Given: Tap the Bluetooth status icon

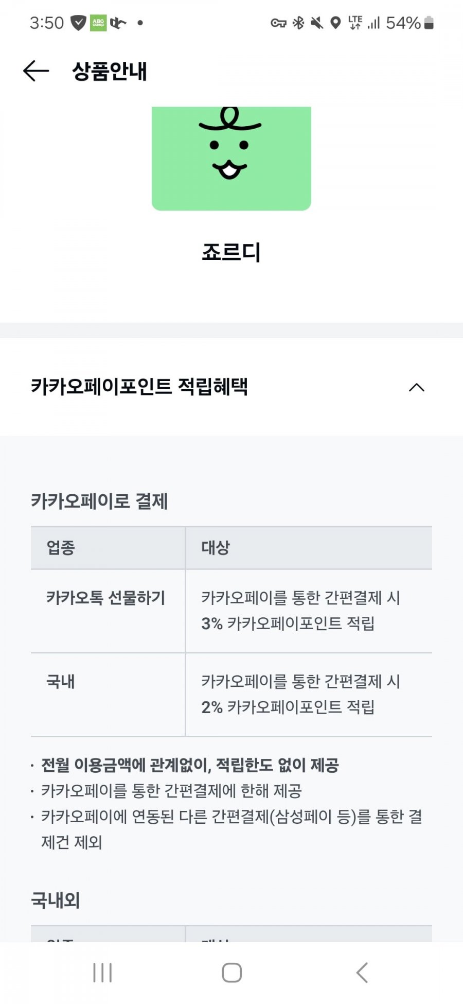Looking at the screenshot, I should coord(298,23).
